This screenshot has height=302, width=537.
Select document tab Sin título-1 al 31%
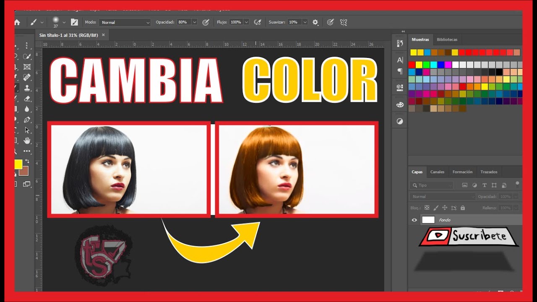pyautogui.click(x=68, y=35)
